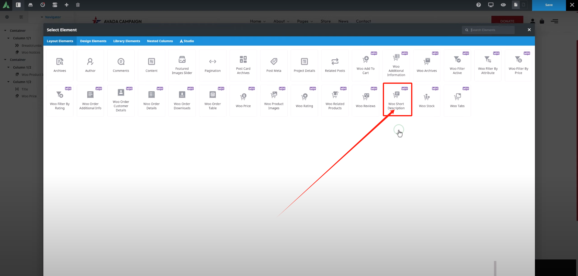Toggle the sidebar panel button in toolbar

(18, 5)
